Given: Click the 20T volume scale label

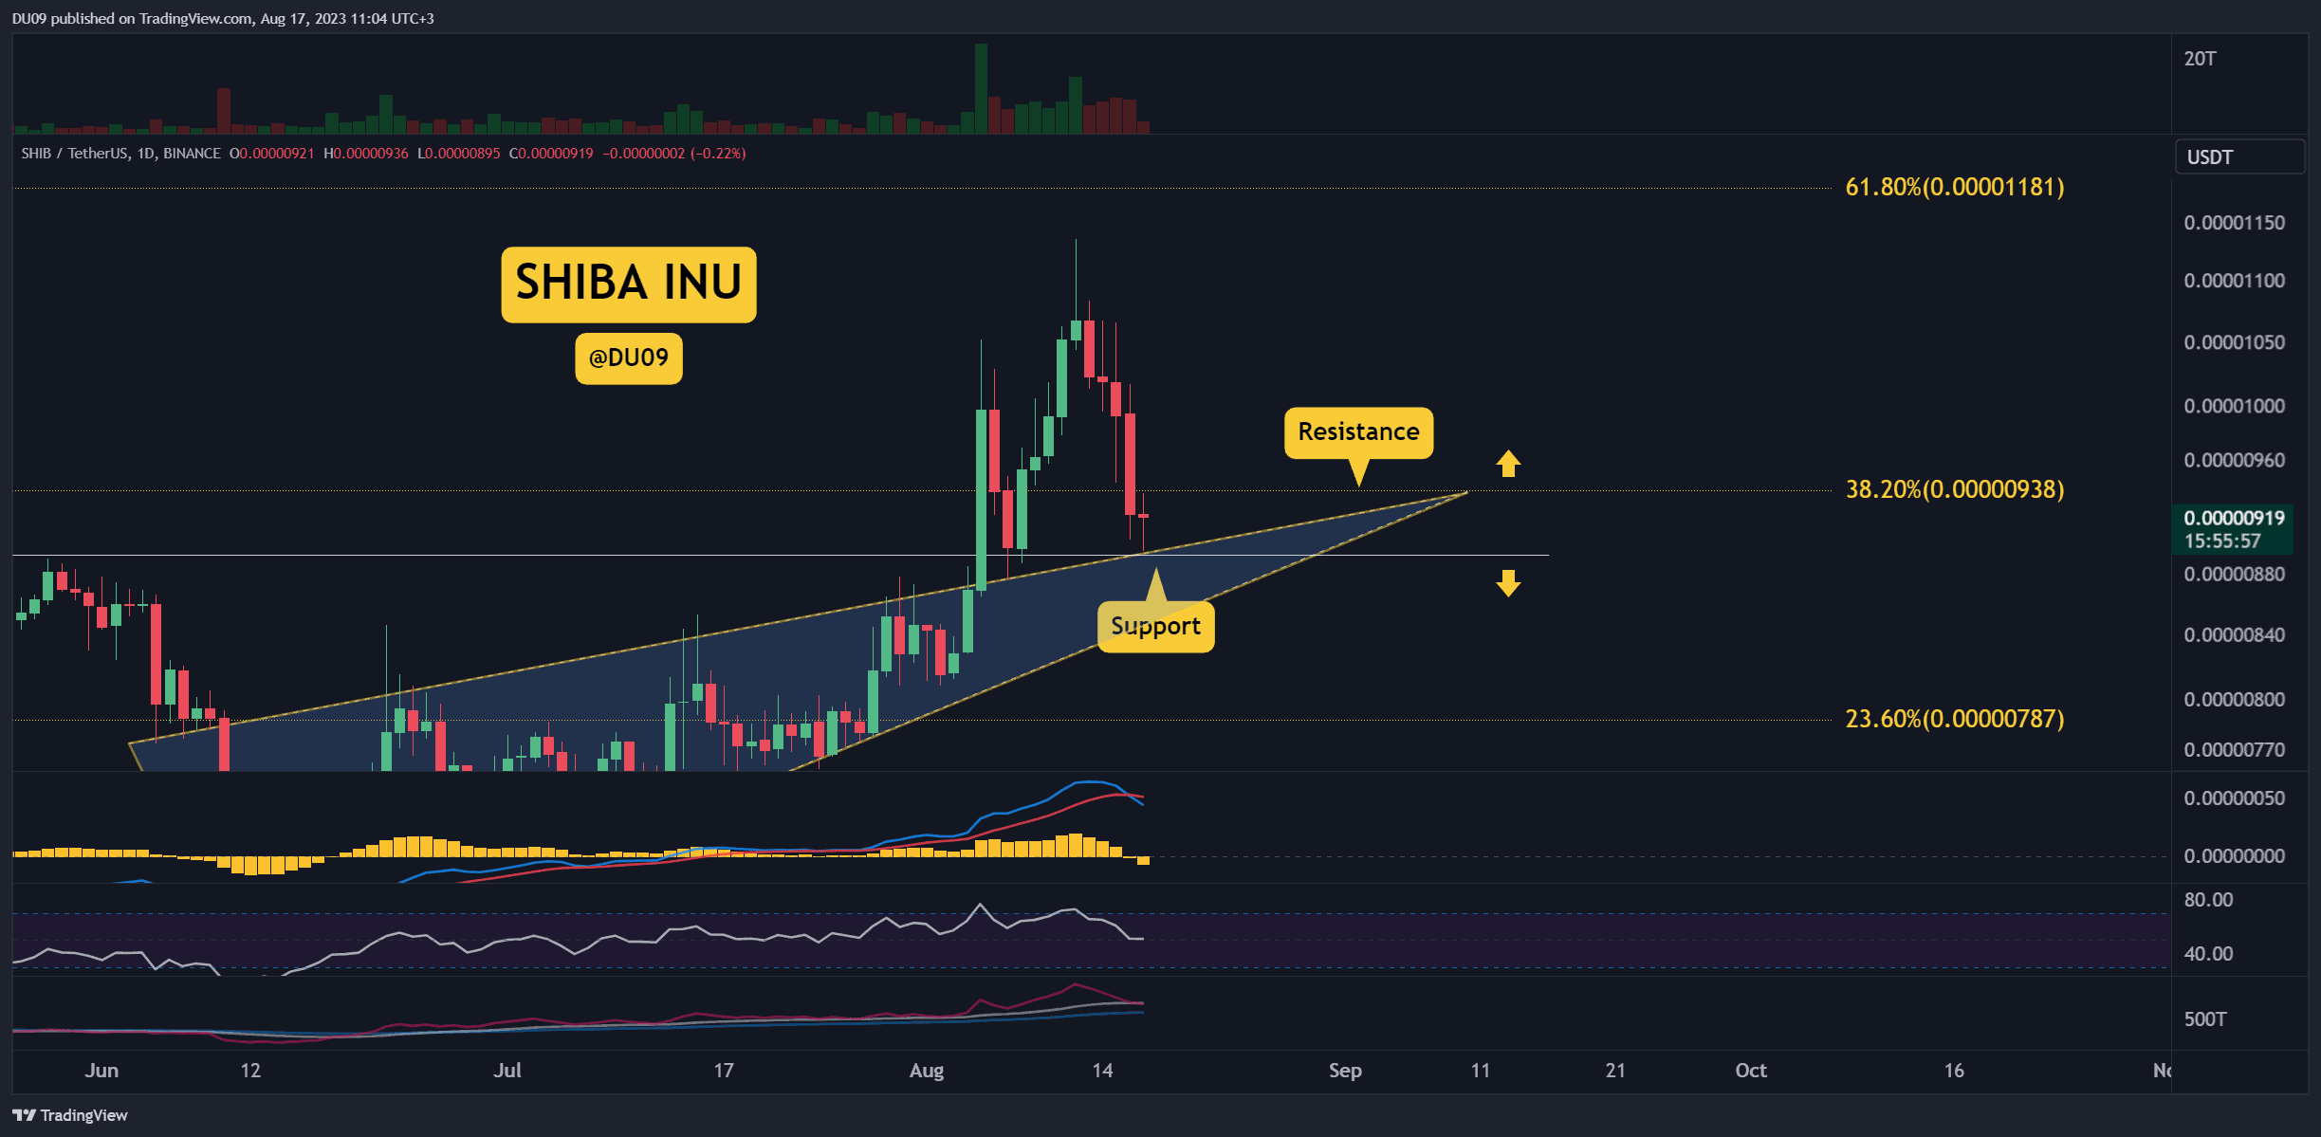Looking at the screenshot, I should (2200, 59).
